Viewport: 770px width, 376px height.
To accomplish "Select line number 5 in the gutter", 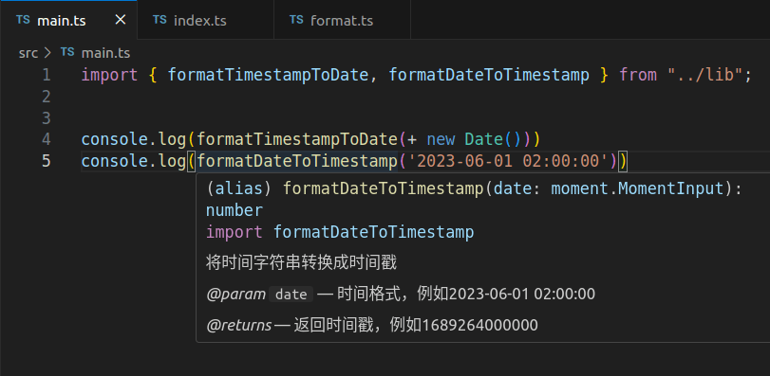I will click(47, 161).
